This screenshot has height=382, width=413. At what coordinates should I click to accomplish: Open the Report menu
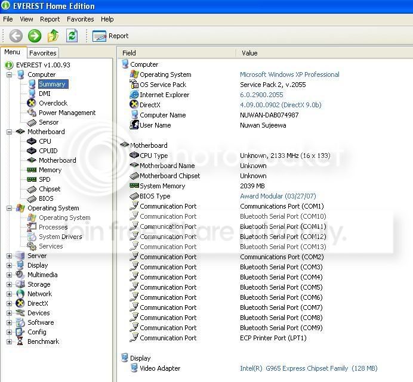pyautogui.click(x=50, y=19)
